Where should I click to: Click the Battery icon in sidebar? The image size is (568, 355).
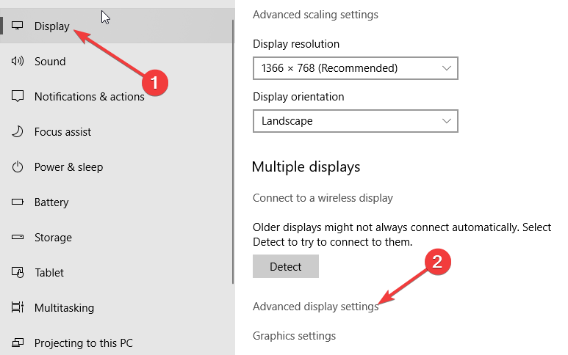pyautogui.click(x=18, y=202)
